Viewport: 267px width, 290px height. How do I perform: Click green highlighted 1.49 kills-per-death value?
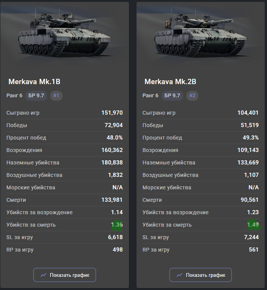253,225
